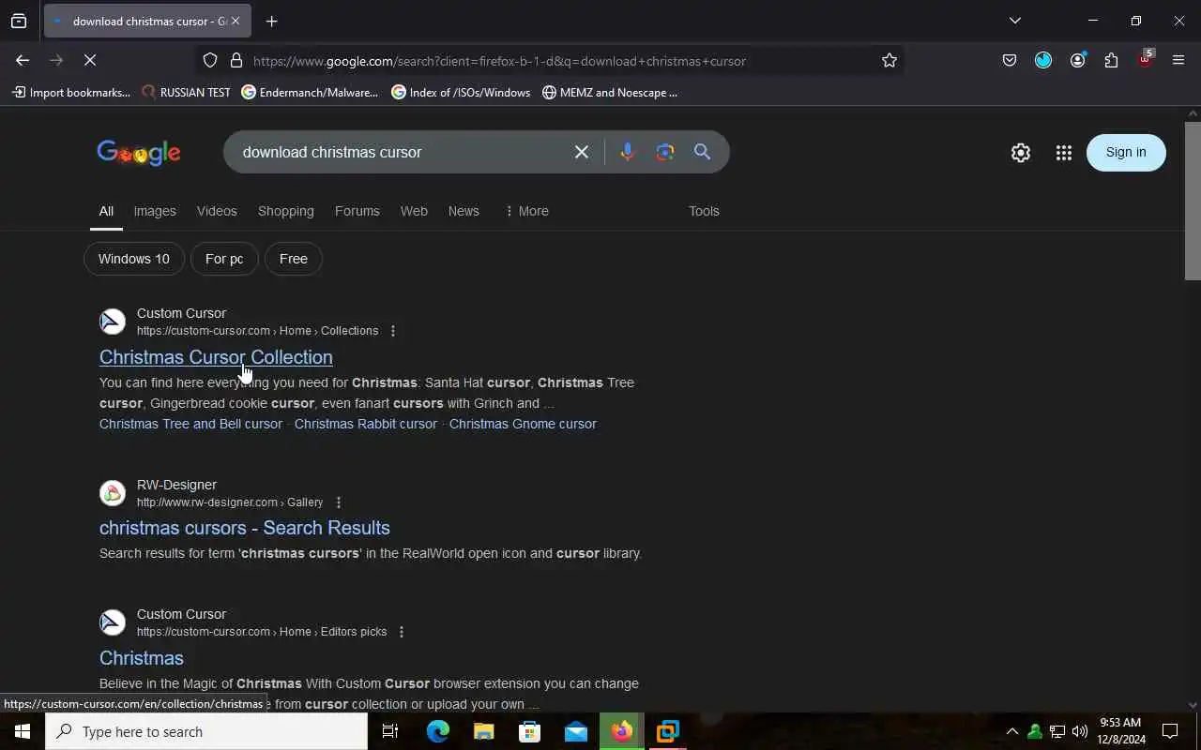Open the Extensions puzzle icon
The image size is (1201, 750).
(1111, 60)
